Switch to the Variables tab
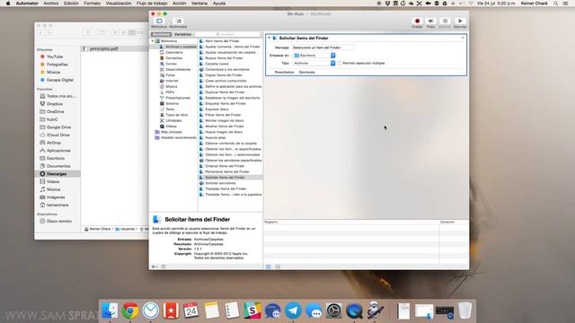The width and height of the screenshot is (575, 323). (x=182, y=34)
